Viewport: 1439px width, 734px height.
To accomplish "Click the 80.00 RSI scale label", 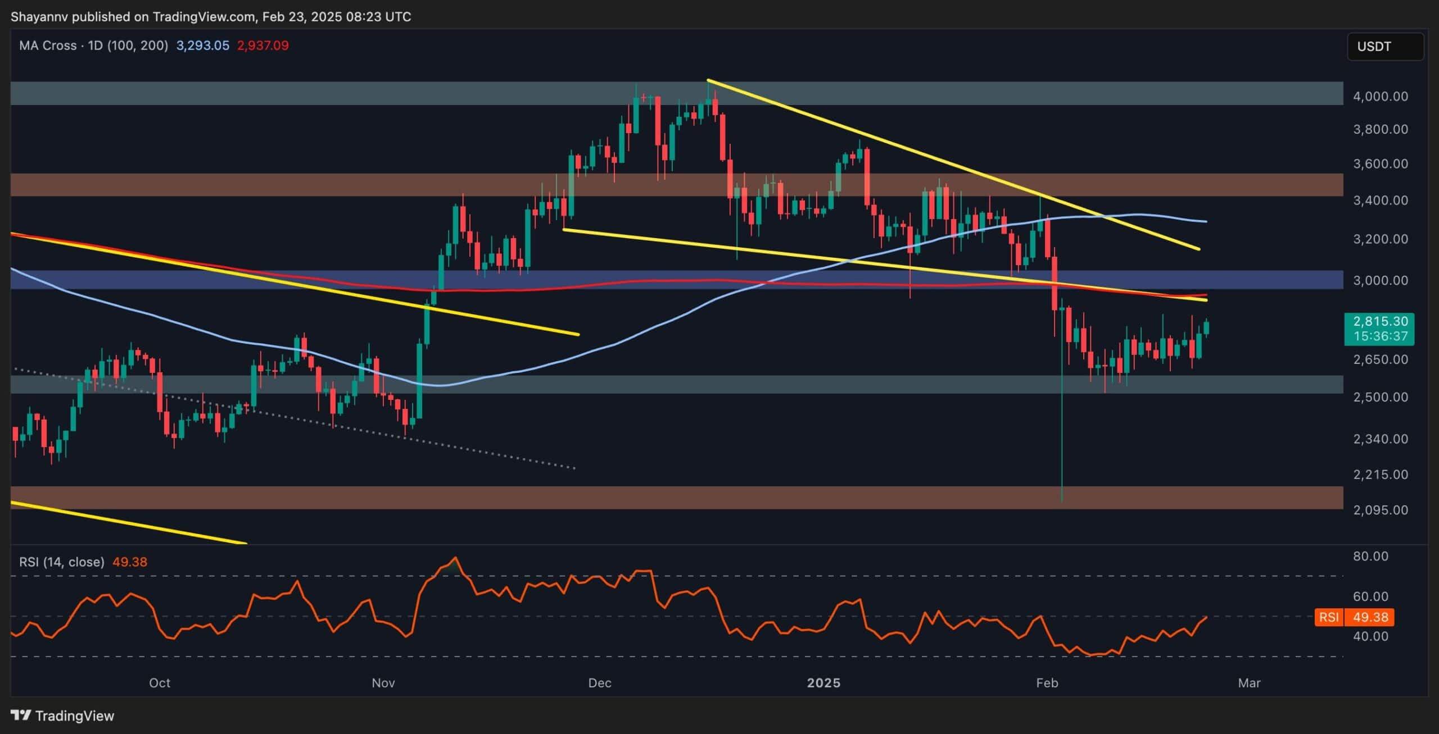I will point(1370,556).
